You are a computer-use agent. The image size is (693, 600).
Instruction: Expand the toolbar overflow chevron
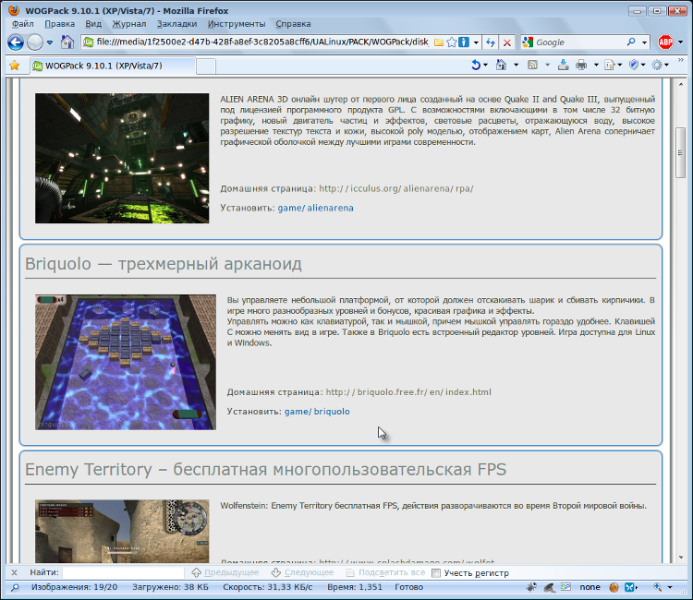click(681, 60)
